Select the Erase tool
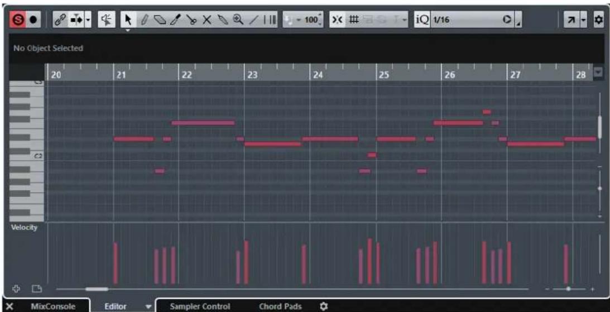This screenshot has width=610, height=312. click(160, 19)
